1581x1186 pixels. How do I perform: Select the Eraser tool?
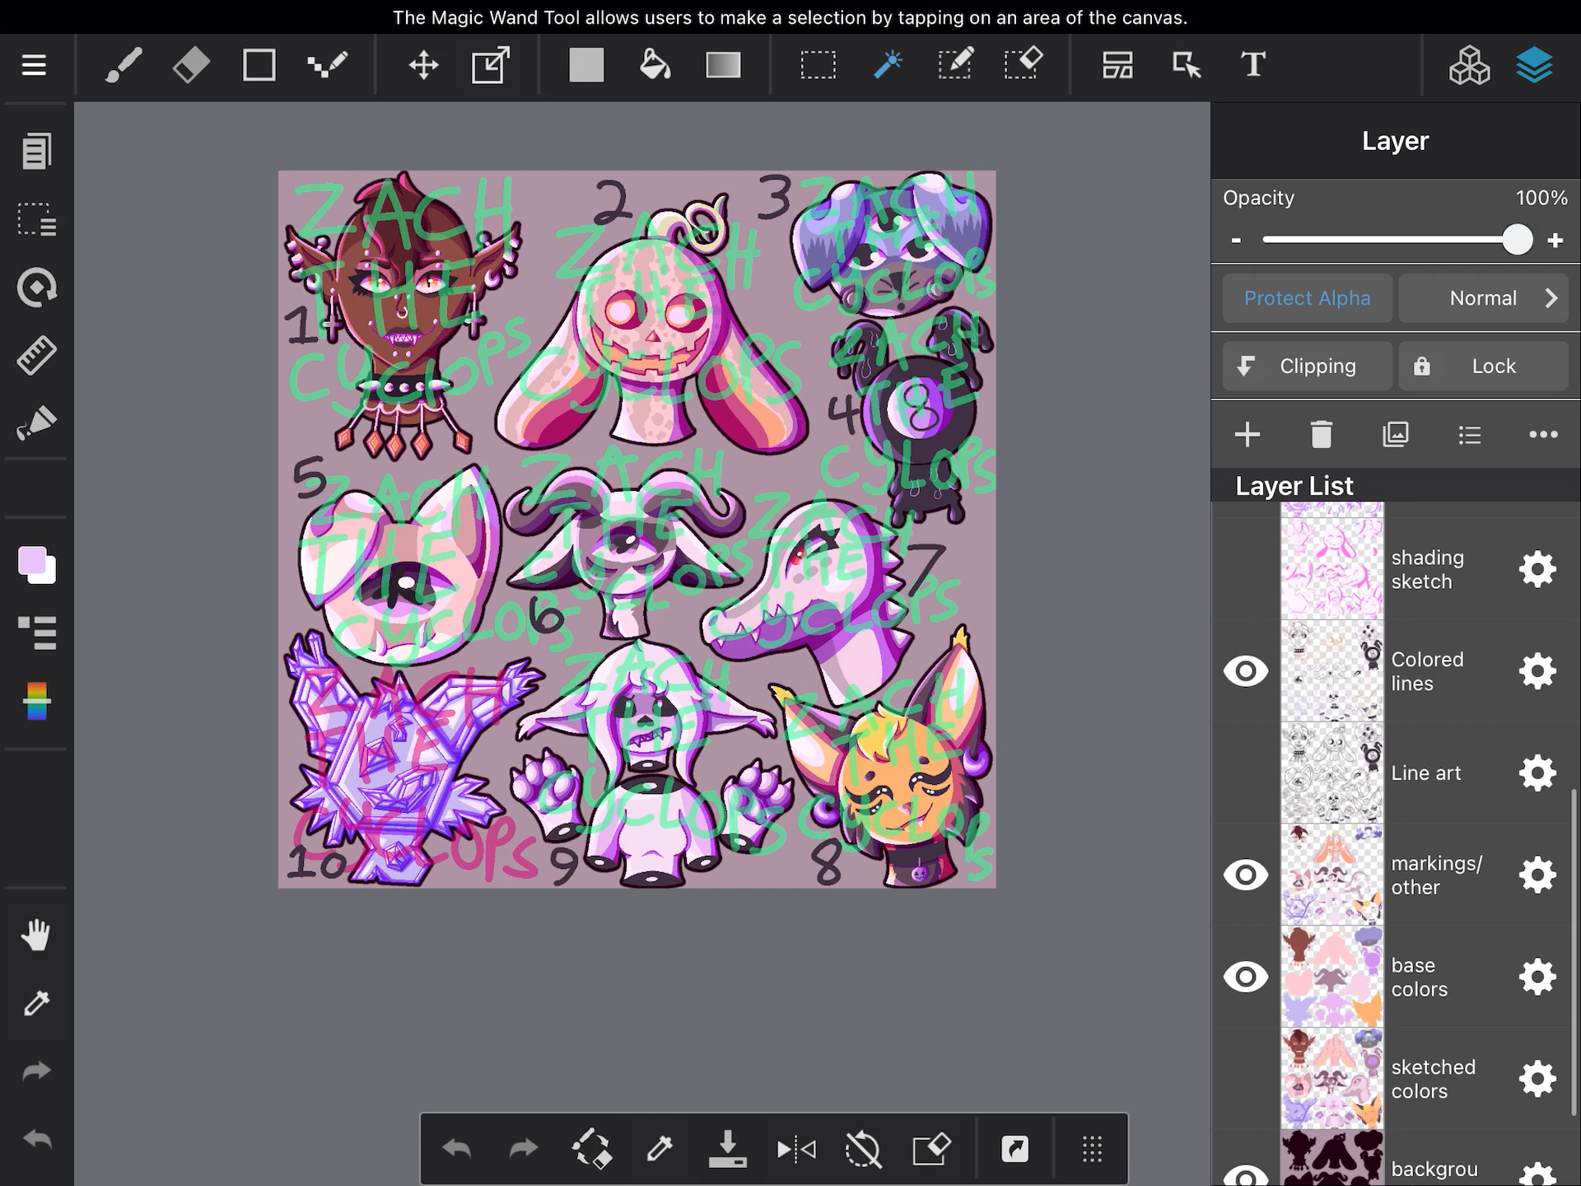[191, 65]
